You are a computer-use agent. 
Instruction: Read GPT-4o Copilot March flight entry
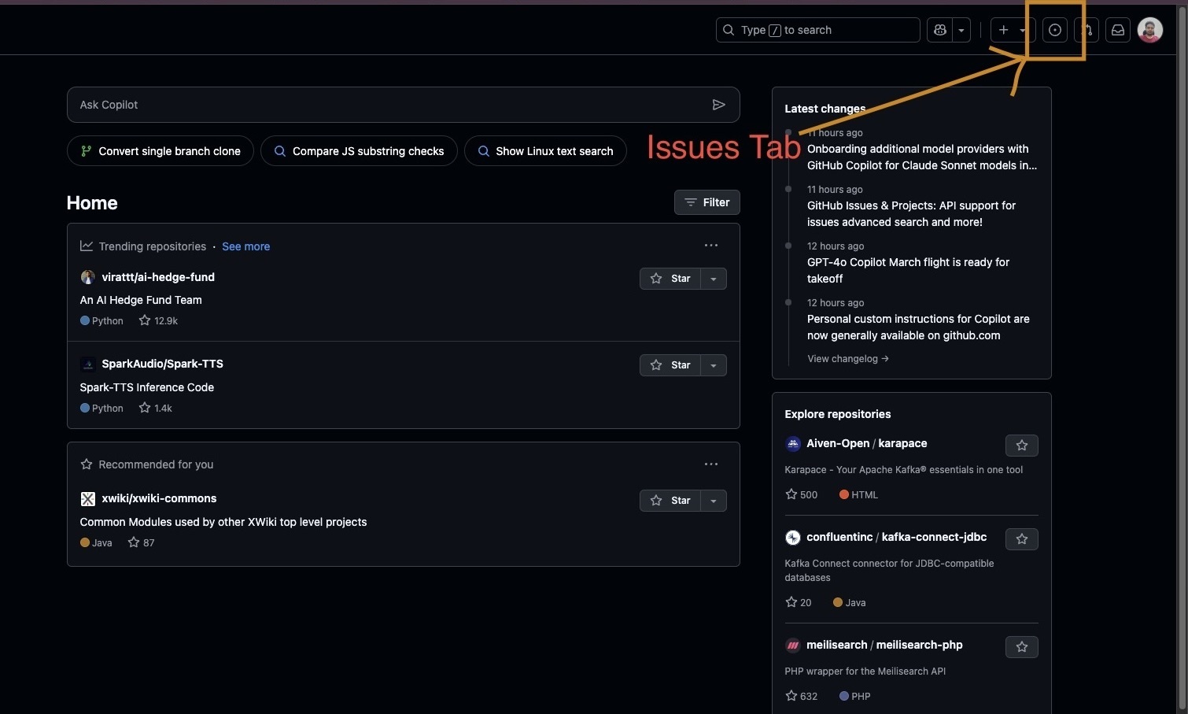pos(908,270)
